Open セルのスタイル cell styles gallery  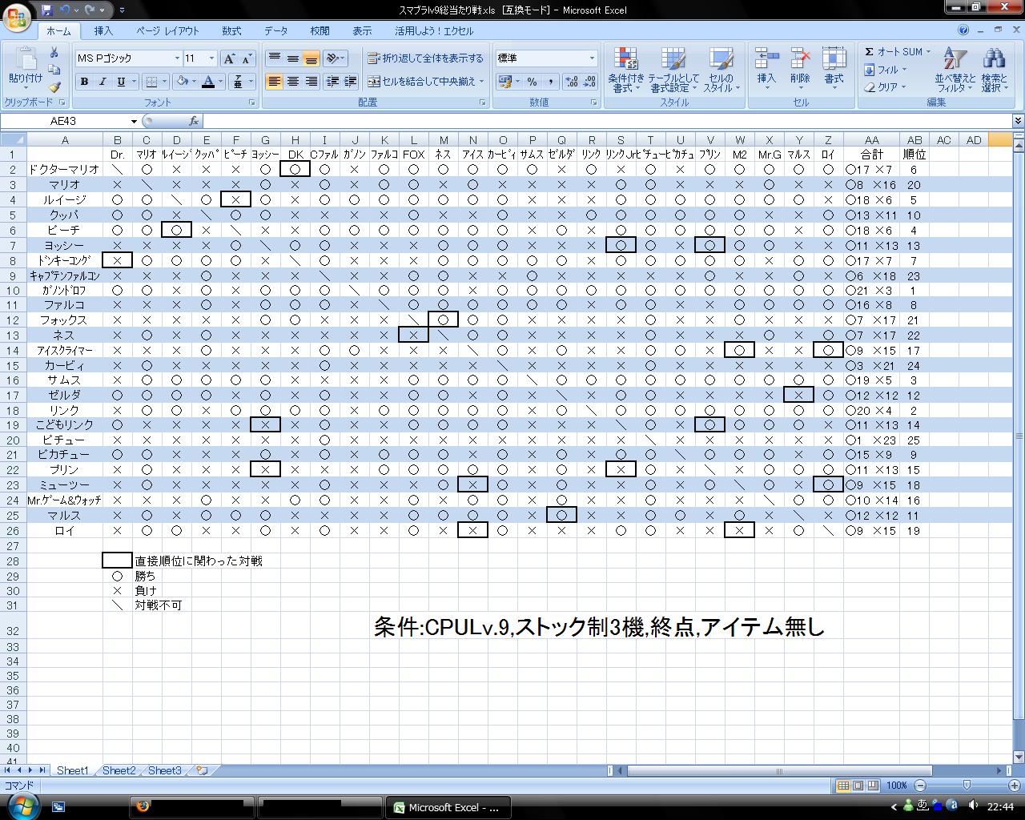pyautogui.click(x=721, y=70)
